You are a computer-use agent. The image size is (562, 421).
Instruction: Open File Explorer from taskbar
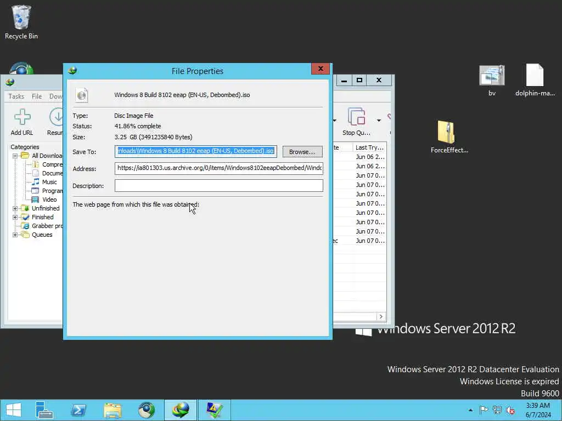pyautogui.click(x=113, y=410)
